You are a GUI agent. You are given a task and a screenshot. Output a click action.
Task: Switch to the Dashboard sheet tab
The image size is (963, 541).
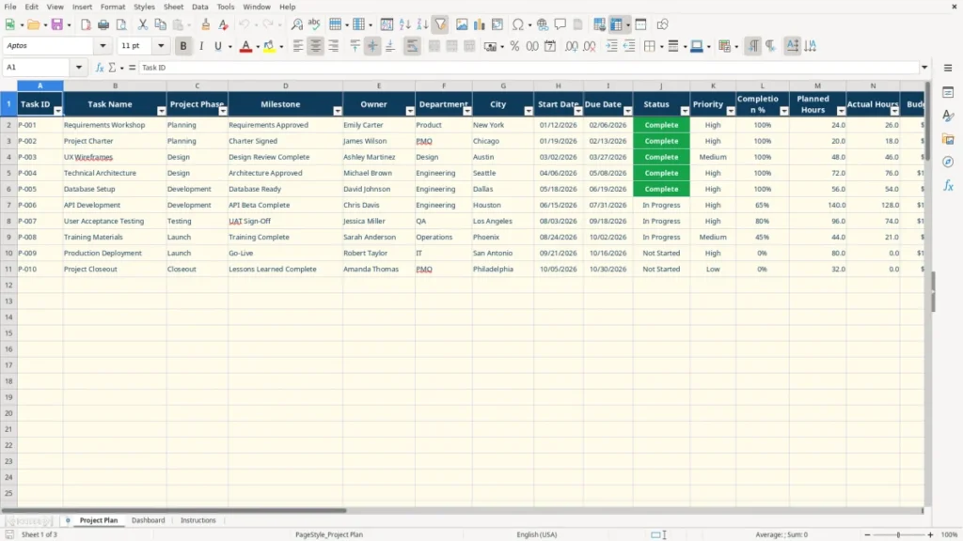(148, 520)
